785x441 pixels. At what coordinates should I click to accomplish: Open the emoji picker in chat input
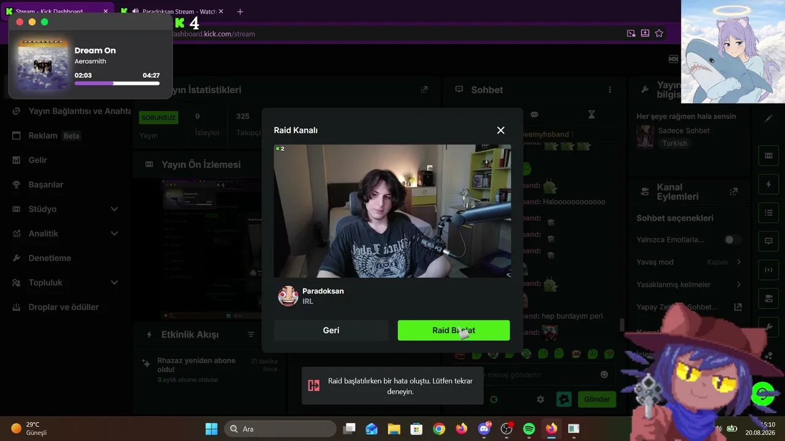pyautogui.click(x=605, y=374)
